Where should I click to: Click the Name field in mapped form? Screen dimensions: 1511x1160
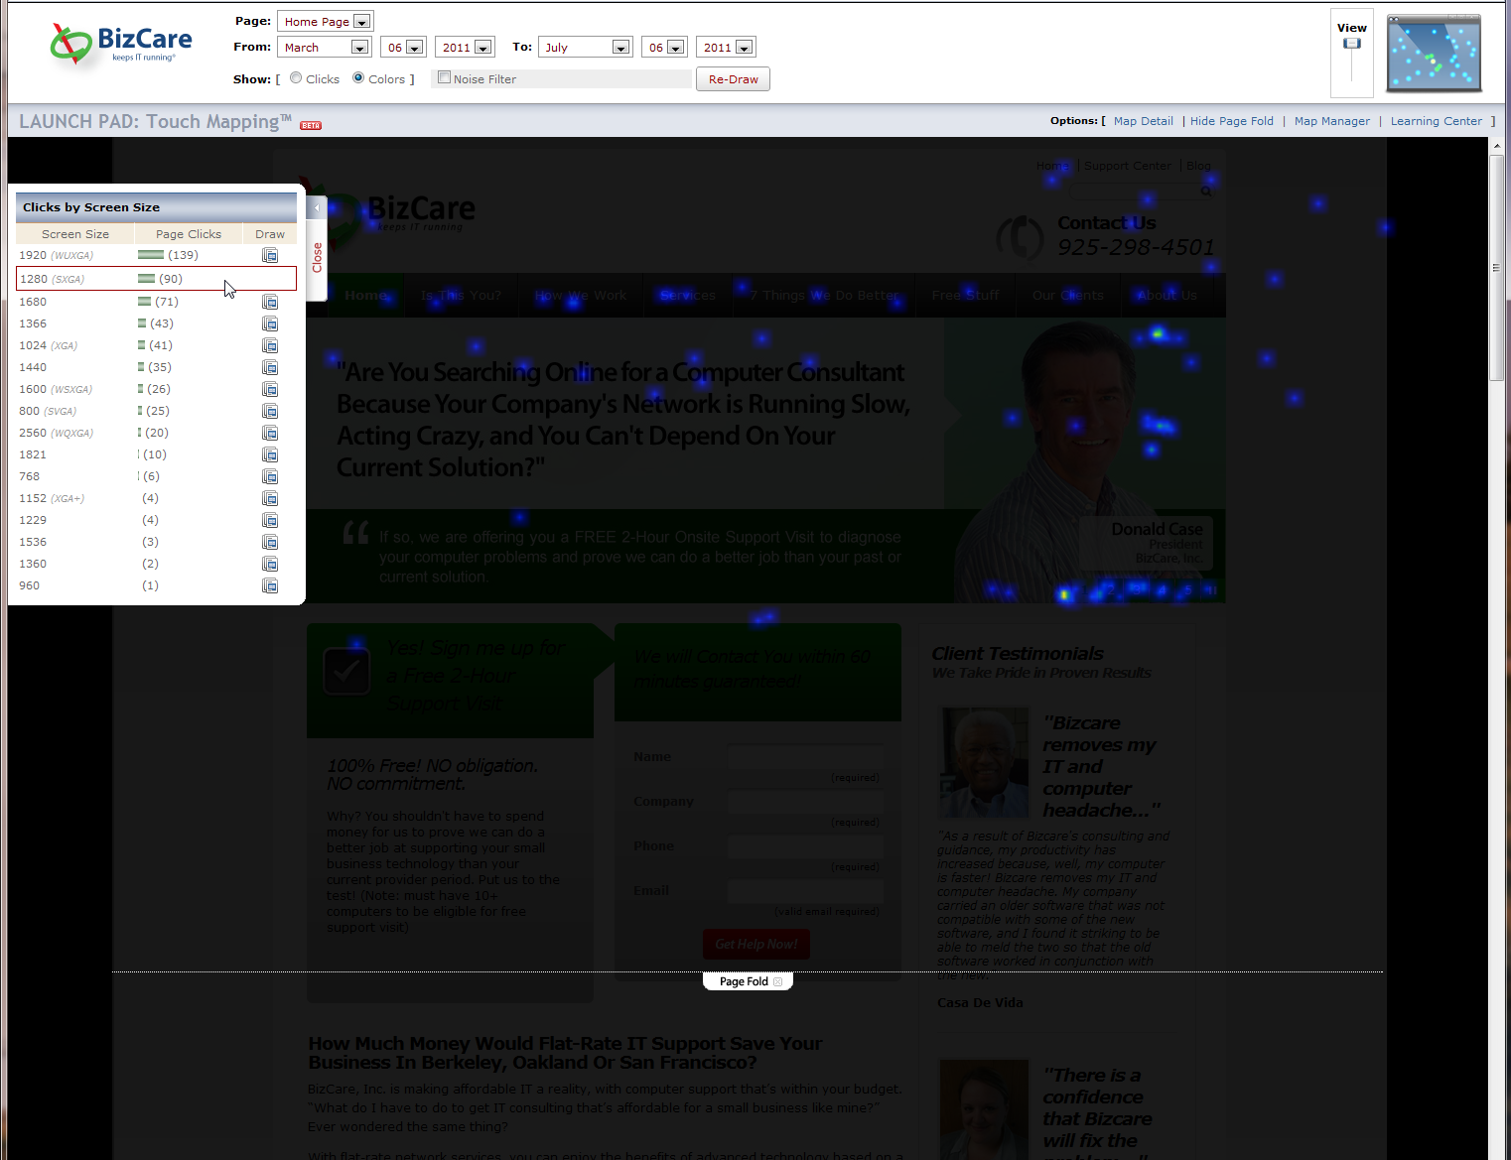pos(805,757)
